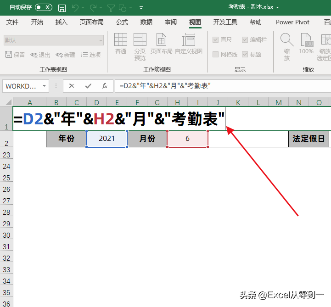
Task: Click the 月份 label cell
Action: click(x=147, y=139)
